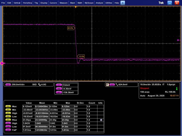Open the Display menu
Viewport: 182px width, 136px height.
coord(44,3)
